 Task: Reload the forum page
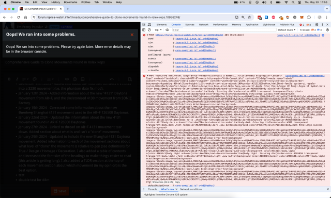[19, 17]
